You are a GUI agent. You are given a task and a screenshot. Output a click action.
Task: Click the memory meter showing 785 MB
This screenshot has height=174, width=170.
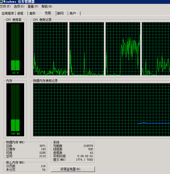coord(15,110)
